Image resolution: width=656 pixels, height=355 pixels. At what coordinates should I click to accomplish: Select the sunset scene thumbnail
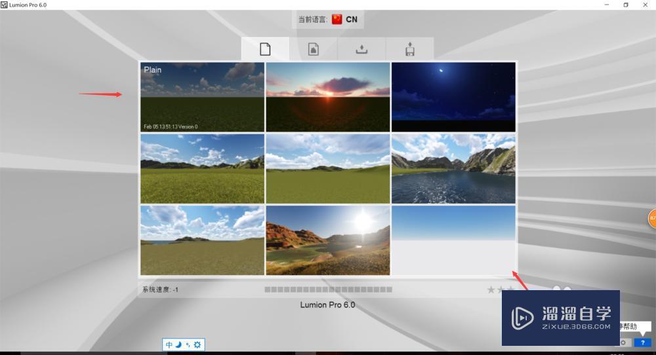coord(328,97)
